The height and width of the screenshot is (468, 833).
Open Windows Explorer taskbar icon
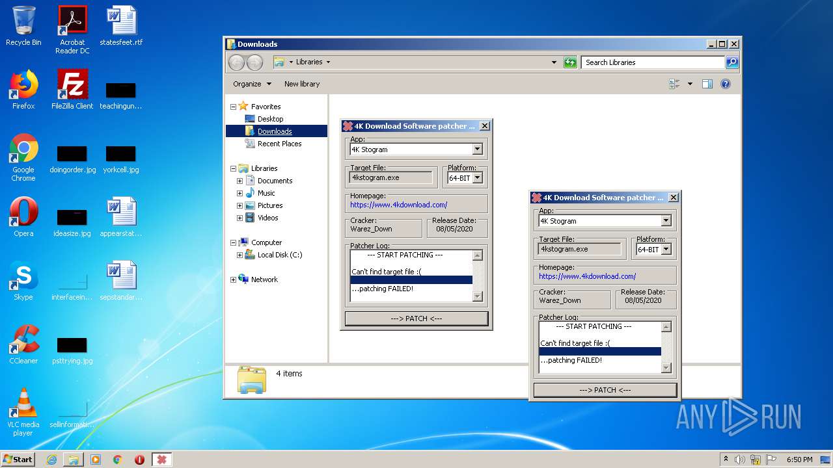(74, 460)
